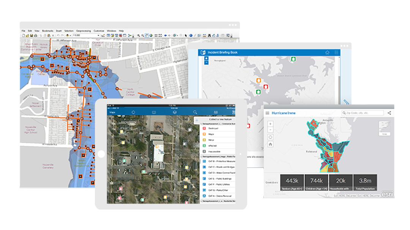Screen dimensions: 410x230
Task: Click the plus next to Collect a new feature
Action: [197, 120]
